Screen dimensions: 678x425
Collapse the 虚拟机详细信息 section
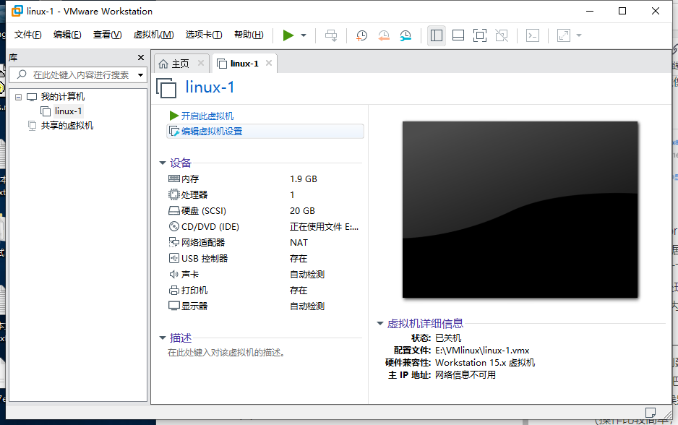(380, 323)
